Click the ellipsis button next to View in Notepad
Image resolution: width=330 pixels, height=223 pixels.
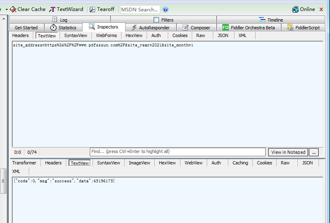pos(314,152)
